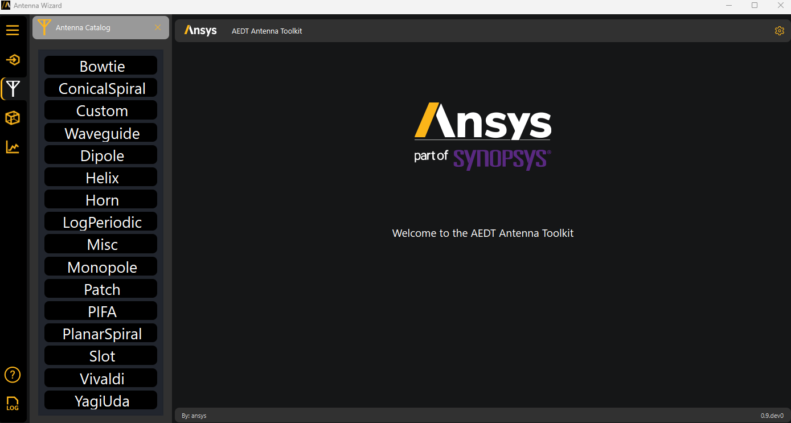Open settings gear in the title bar
Image resolution: width=791 pixels, height=423 pixels.
pyautogui.click(x=780, y=31)
